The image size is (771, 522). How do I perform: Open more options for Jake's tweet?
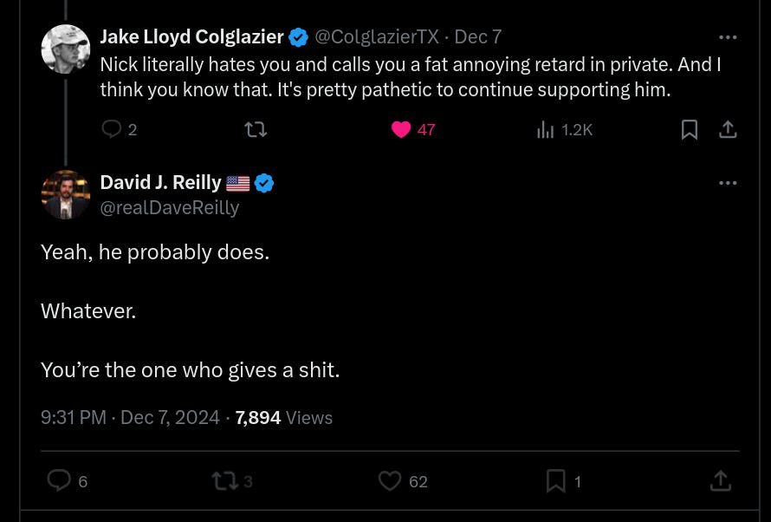[x=728, y=37]
